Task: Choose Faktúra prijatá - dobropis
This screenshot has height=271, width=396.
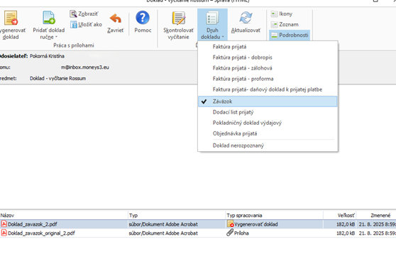Action: point(268,57)
